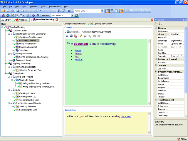Open the Link menu
The image size is (188, 141).
24,7
